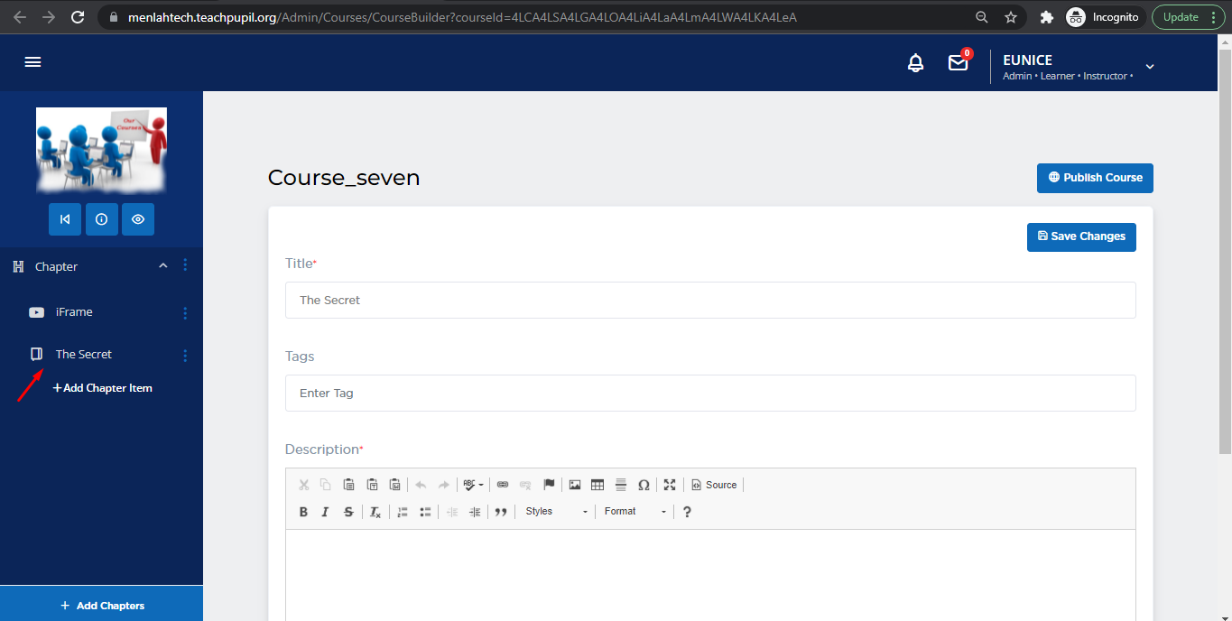Select the iFrame chapter item
The width and height of the screenshot is (1232, 621).
(74, 312)
